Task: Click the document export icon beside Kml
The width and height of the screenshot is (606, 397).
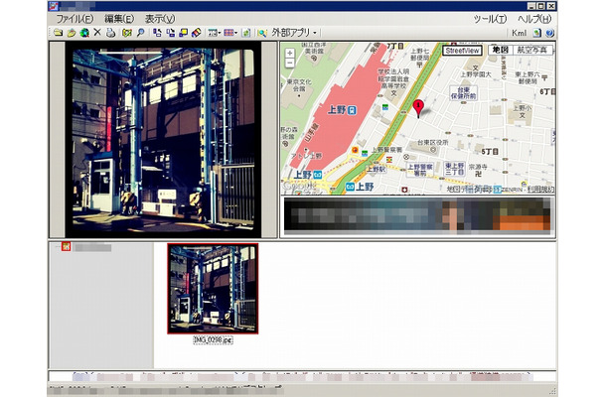Action: (536, 33)
